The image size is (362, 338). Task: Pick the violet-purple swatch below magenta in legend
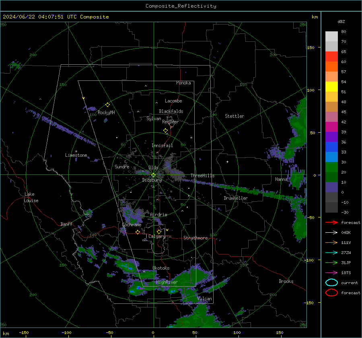[331, 137]
